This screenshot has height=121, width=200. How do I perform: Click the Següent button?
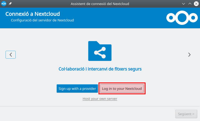coord(186,114)
